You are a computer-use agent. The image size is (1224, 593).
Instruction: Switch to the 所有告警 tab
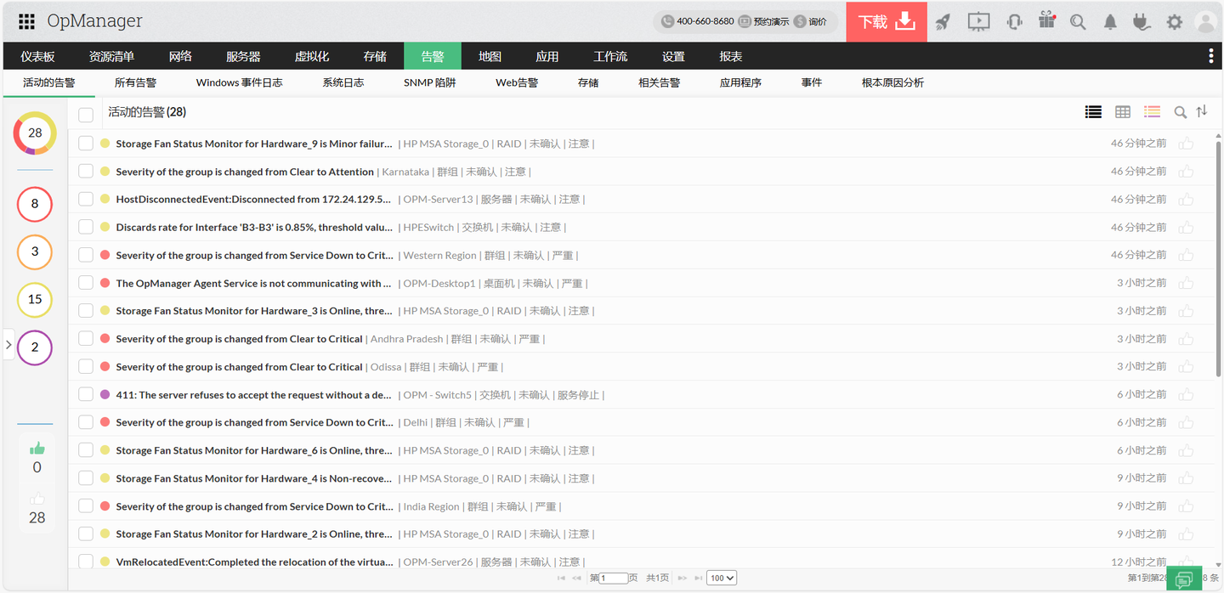pos(136,82)
